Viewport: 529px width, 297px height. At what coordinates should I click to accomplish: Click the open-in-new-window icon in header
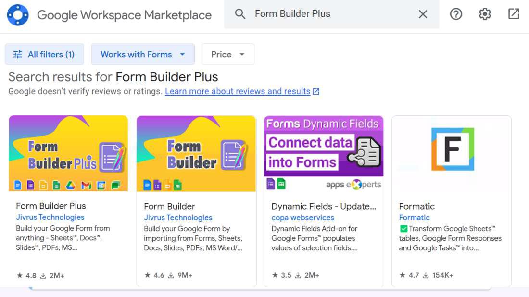tap(514, 14)
